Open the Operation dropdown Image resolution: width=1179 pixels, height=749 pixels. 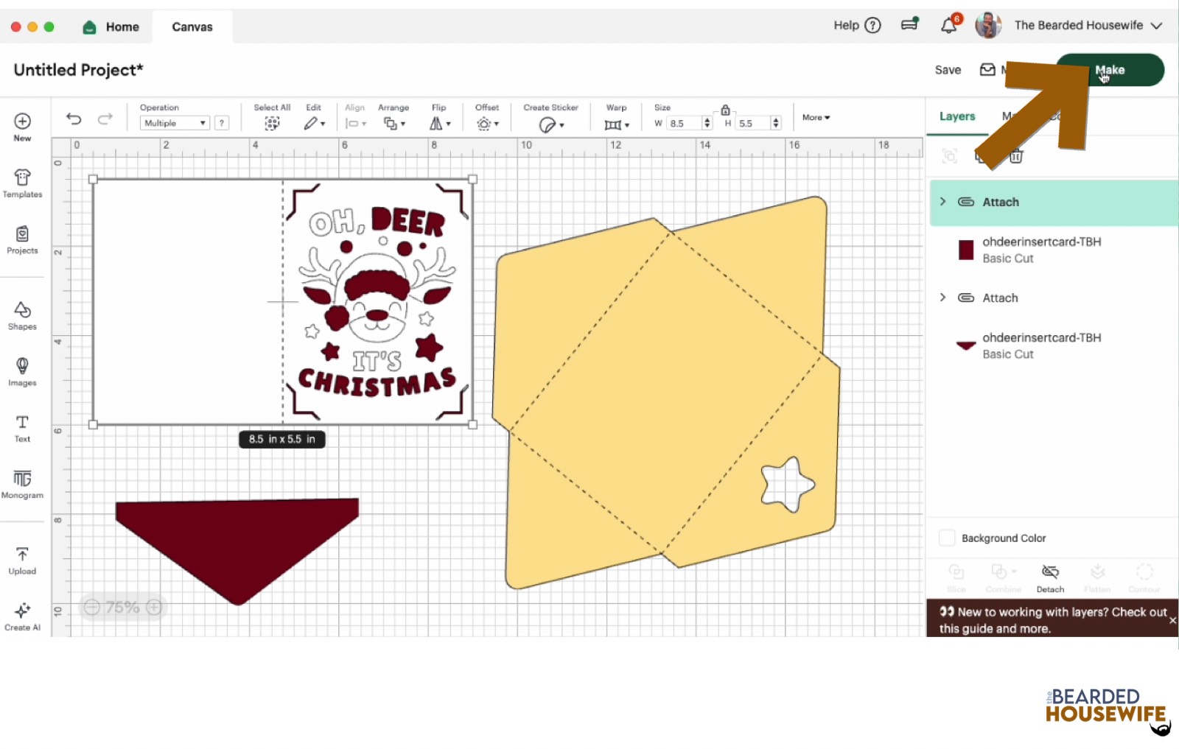175,124
